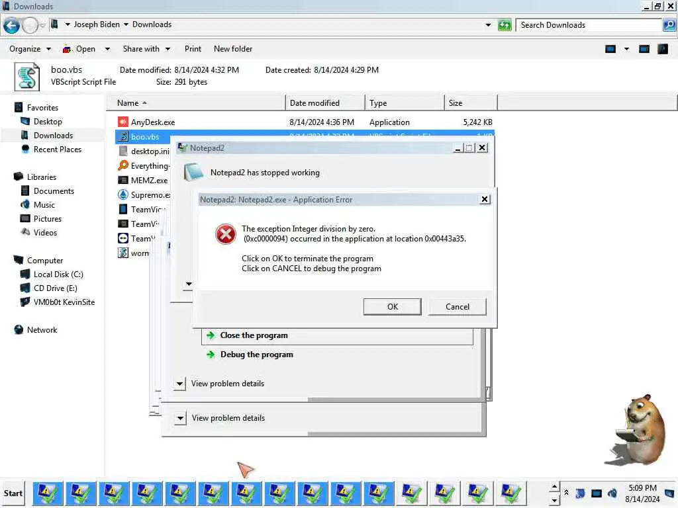
Task: Click the volume tray icon
Action: tap(612, 493)
